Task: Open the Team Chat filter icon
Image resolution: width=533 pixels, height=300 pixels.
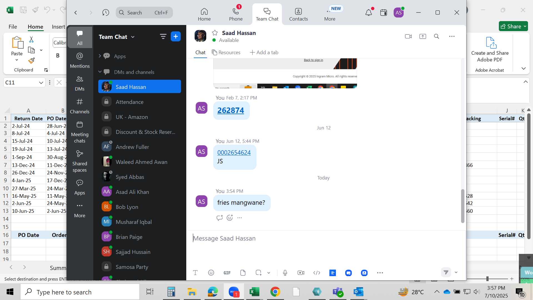Action: tap(163, 36)
